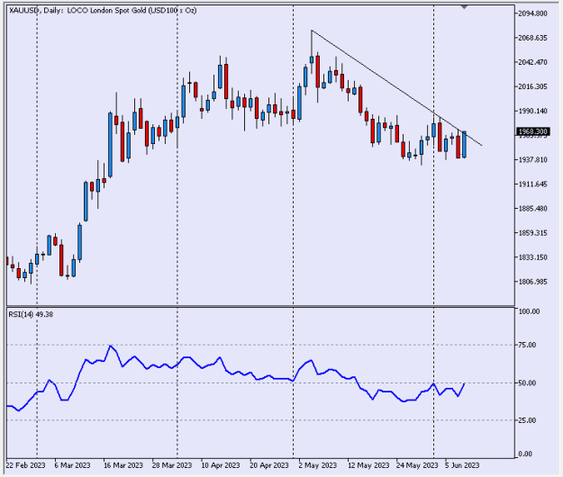The image size is (563, 477).
Task: Click the RSI scale value 0.00
Action: click(x=525, y=454)
